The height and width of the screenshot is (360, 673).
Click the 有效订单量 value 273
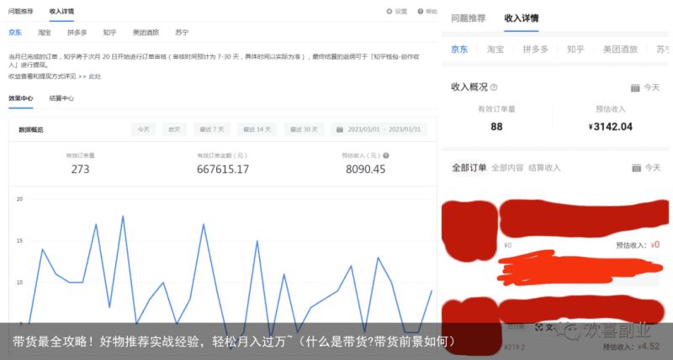pyautogui.click(x=80, y=169)
